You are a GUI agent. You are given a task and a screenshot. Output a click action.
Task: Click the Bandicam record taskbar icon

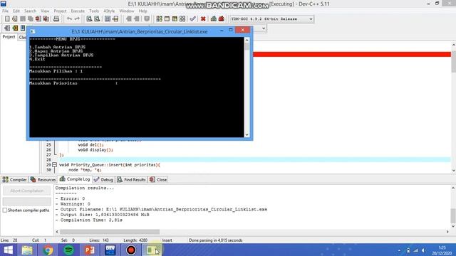tap(131, 250)
